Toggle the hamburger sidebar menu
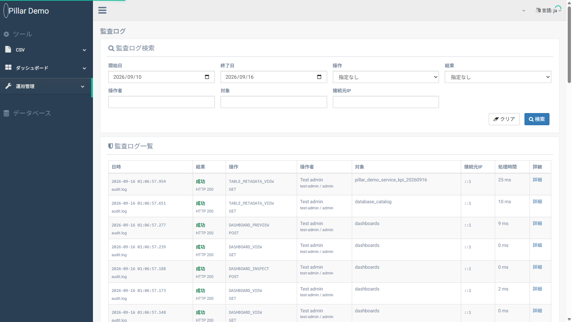 pyautogui.click(x=102, y=10)
